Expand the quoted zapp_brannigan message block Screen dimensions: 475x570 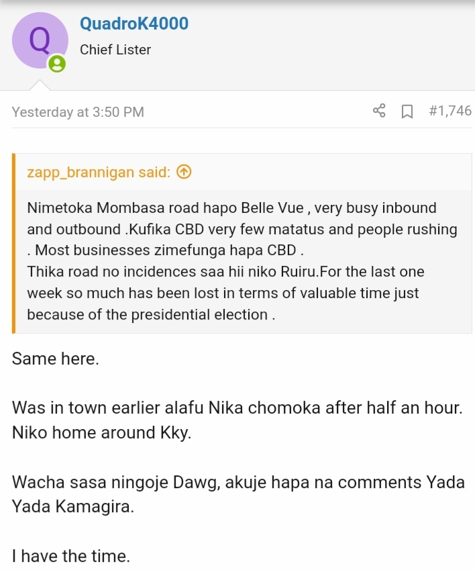coord(244,261)
